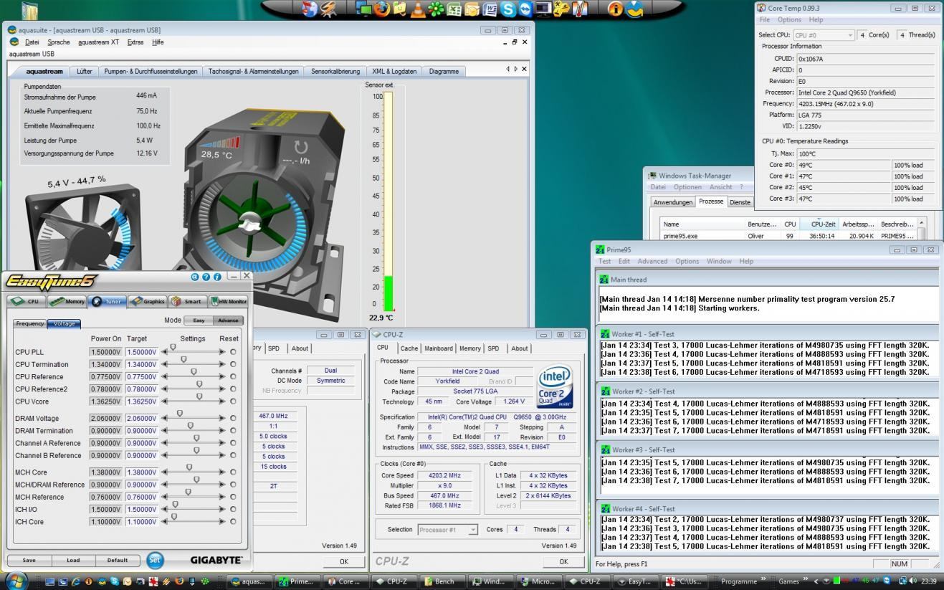Viewport: 944px width, 590px height.
Task: Open the Sensorkalibrierung tab in aquasuite
Action: click(x=335, y=71)
